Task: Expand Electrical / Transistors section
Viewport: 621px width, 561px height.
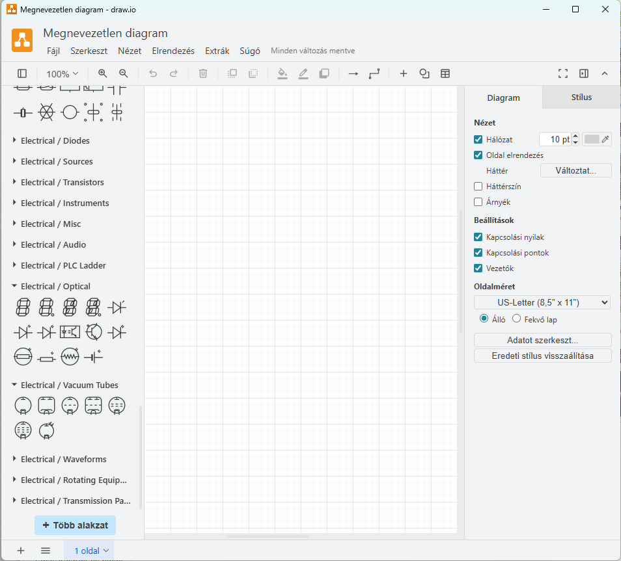Action: [62, 182]
